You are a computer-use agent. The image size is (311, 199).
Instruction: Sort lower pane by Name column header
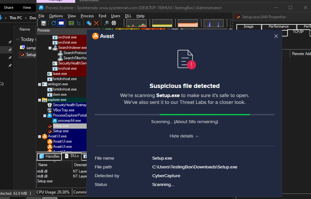click(54, 165)
